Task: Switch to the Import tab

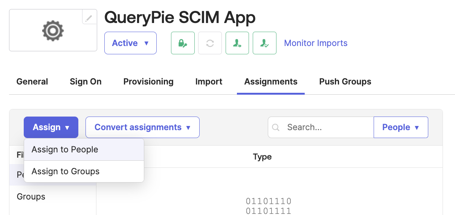Action: coord(209,82)
